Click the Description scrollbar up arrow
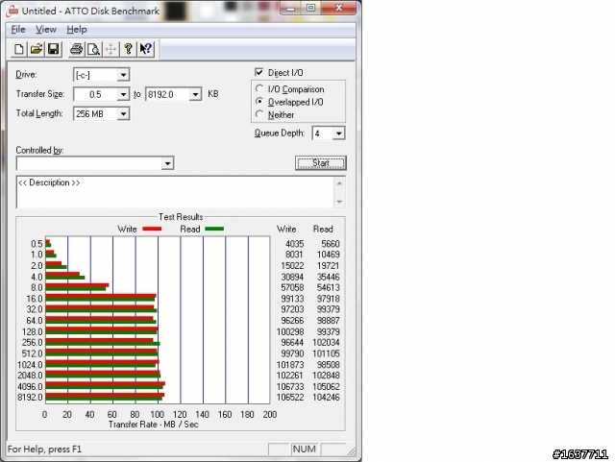Viewport: 615px width, 462px height. pyautogui.click(x=339, y=183)
